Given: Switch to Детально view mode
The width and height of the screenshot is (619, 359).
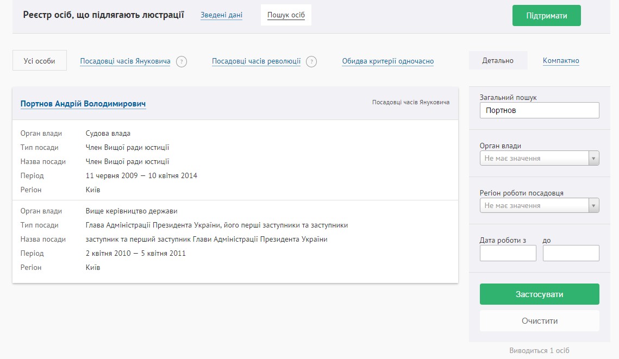Looking at the screenshot, I should pos(498,61).
